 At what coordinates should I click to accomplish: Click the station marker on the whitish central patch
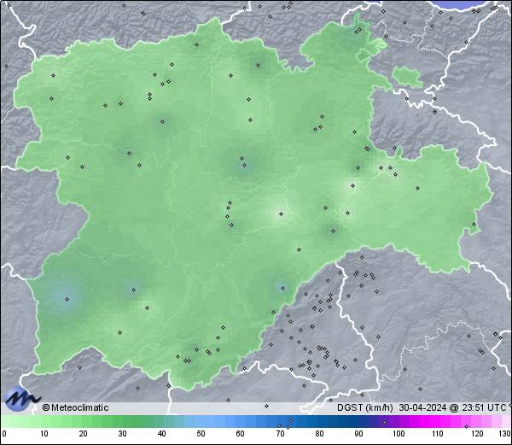coord(281,214)
